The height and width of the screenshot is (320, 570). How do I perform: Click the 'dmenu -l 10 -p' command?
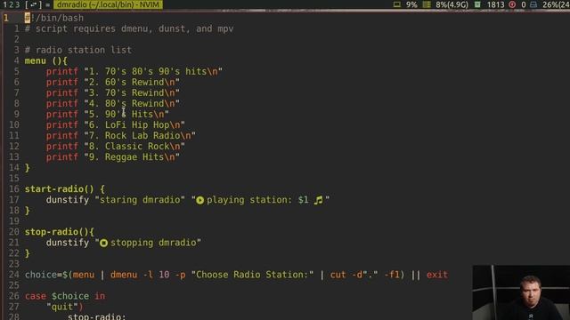(148, 275)
